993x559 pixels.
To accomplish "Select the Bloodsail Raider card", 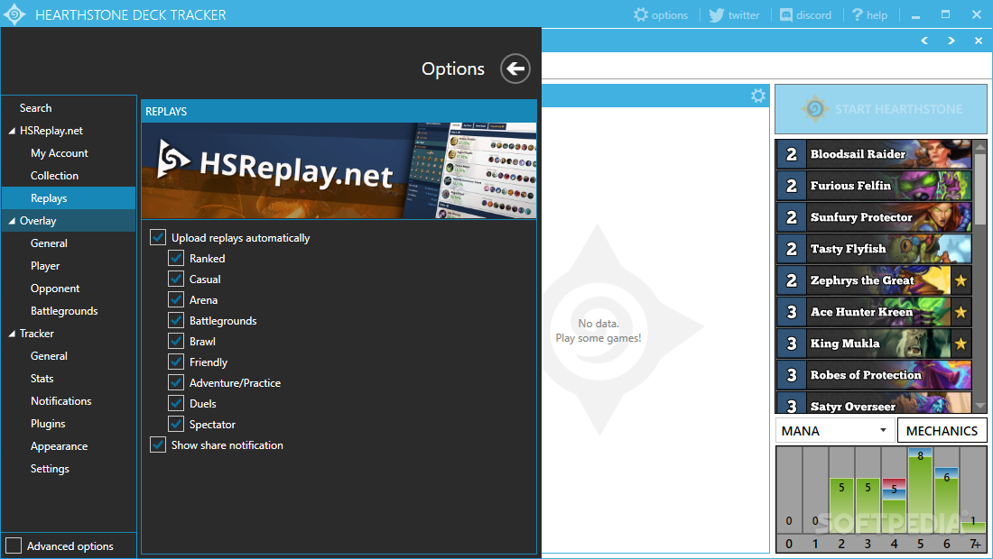I will [874, 153].
